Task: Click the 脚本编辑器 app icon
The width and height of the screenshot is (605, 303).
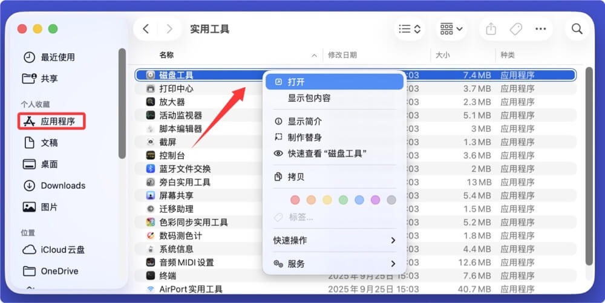Action: point(151,129)
